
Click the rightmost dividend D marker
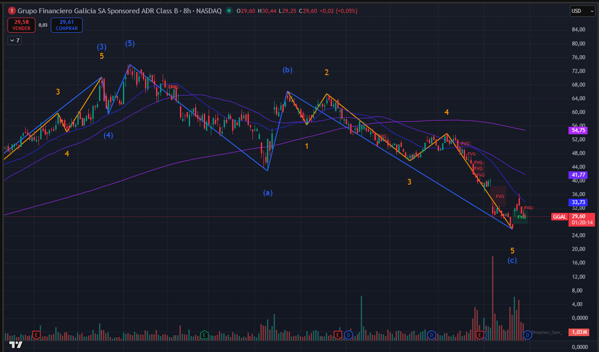click(x=527, y=335)
